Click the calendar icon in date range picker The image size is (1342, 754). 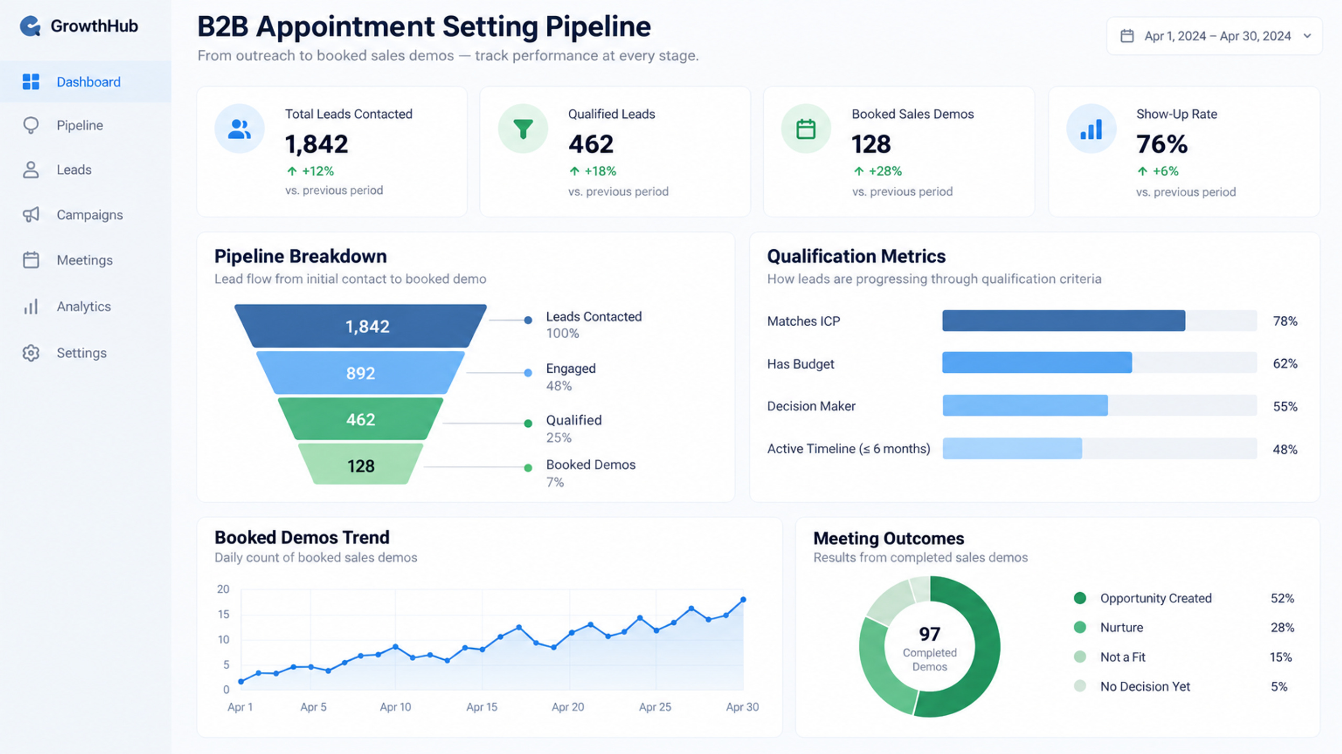1127,36
